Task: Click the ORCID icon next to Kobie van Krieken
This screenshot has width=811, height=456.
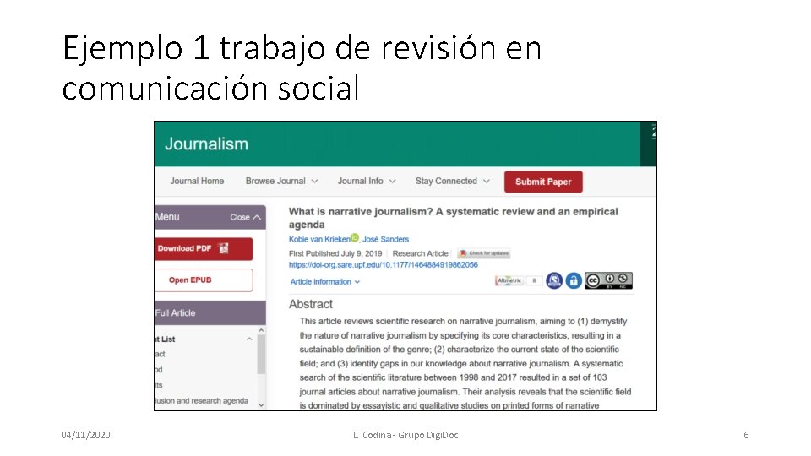Action: 354,238
